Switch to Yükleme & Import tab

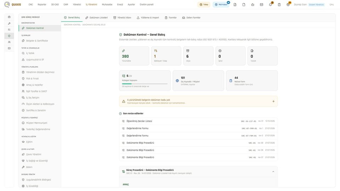pyautogui.click(x=148, y=18)
